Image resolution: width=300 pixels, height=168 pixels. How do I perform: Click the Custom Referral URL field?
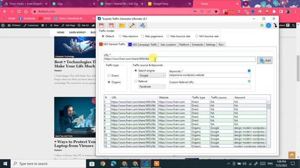[210, 86]
